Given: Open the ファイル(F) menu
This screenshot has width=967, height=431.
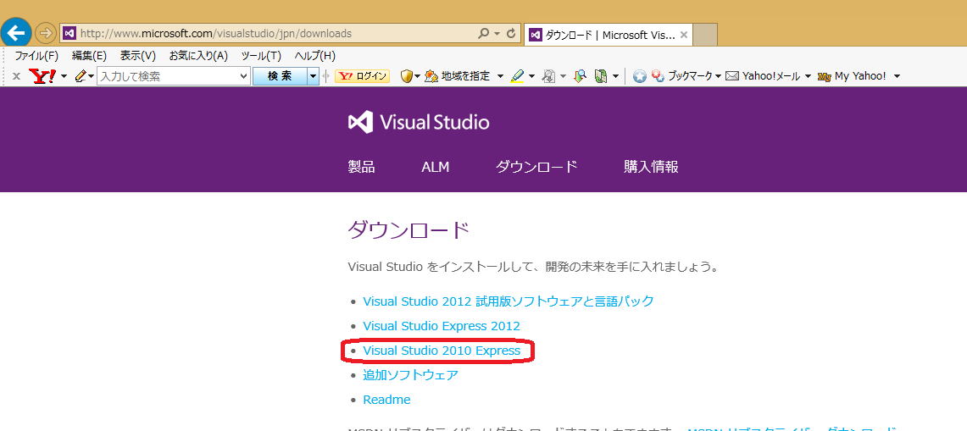Looking at the screenshot, I should pyautogui.click(x=36, y=56).
